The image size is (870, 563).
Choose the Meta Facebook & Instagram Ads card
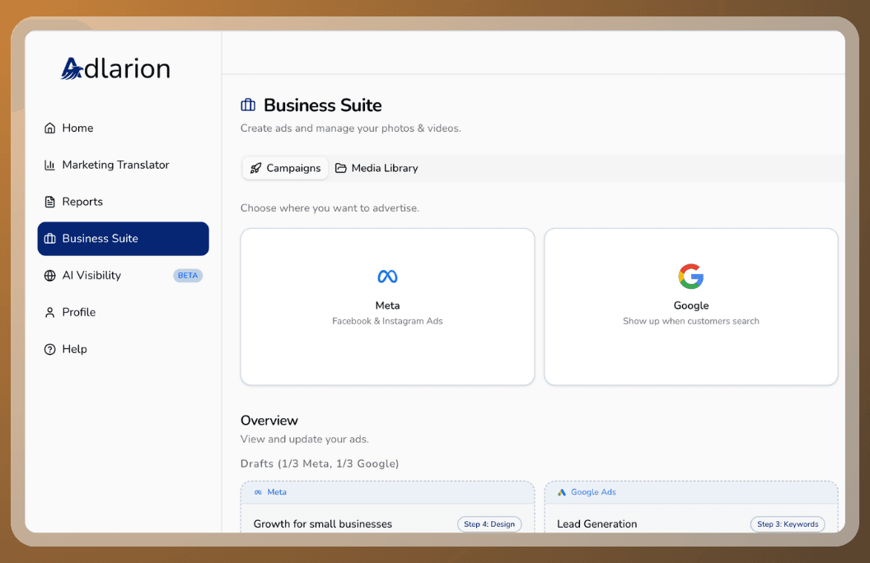point(387,306)
